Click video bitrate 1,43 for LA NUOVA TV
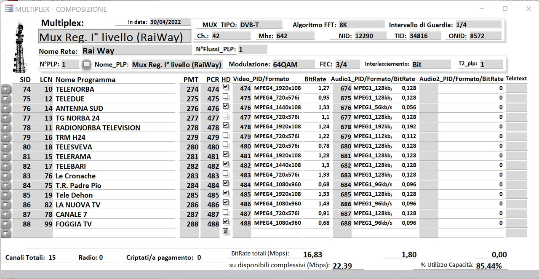The height and width of the screenshot is (279, 539). click(x=317, y=204)
